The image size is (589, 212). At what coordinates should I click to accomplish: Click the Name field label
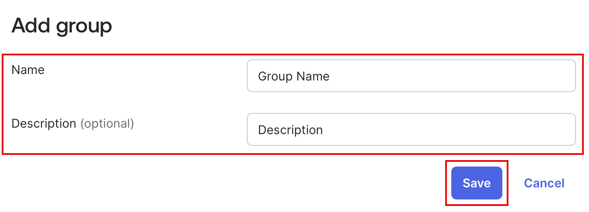tap(28, 70)
